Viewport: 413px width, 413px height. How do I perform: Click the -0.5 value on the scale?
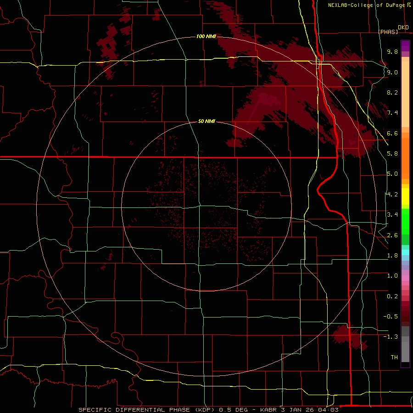pyautogui.click(x=391, y=317)
